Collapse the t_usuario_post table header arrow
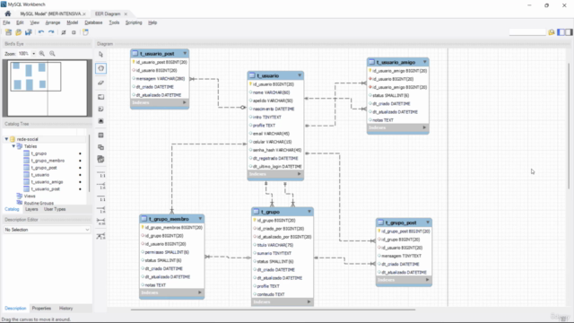 [185, 54]
